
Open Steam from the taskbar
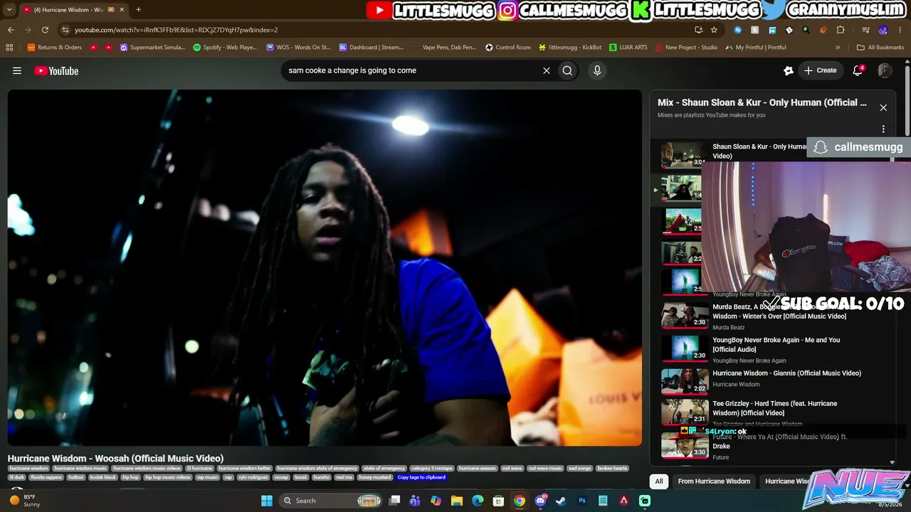(x=561, y=501)
